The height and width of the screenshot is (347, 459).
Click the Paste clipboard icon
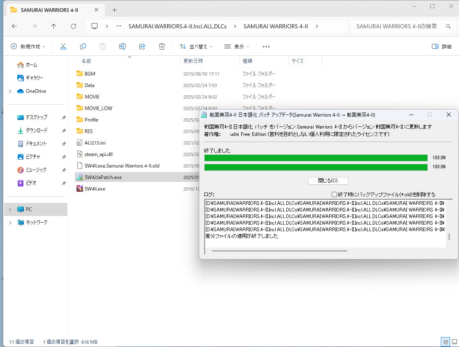102,46
